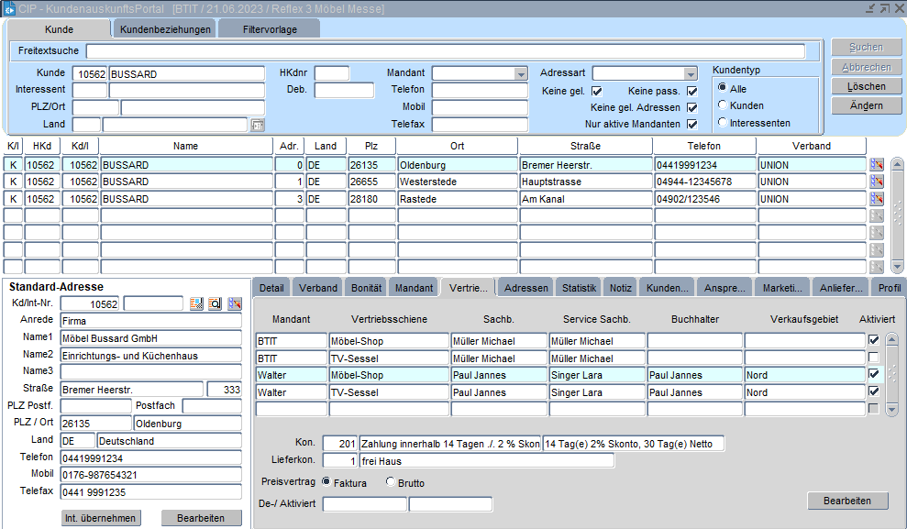This screenshot has height=529, width=907.
Task: Click the hierarchy icon beside Kd/Int-Nr. field
Action: coord(234,303)
